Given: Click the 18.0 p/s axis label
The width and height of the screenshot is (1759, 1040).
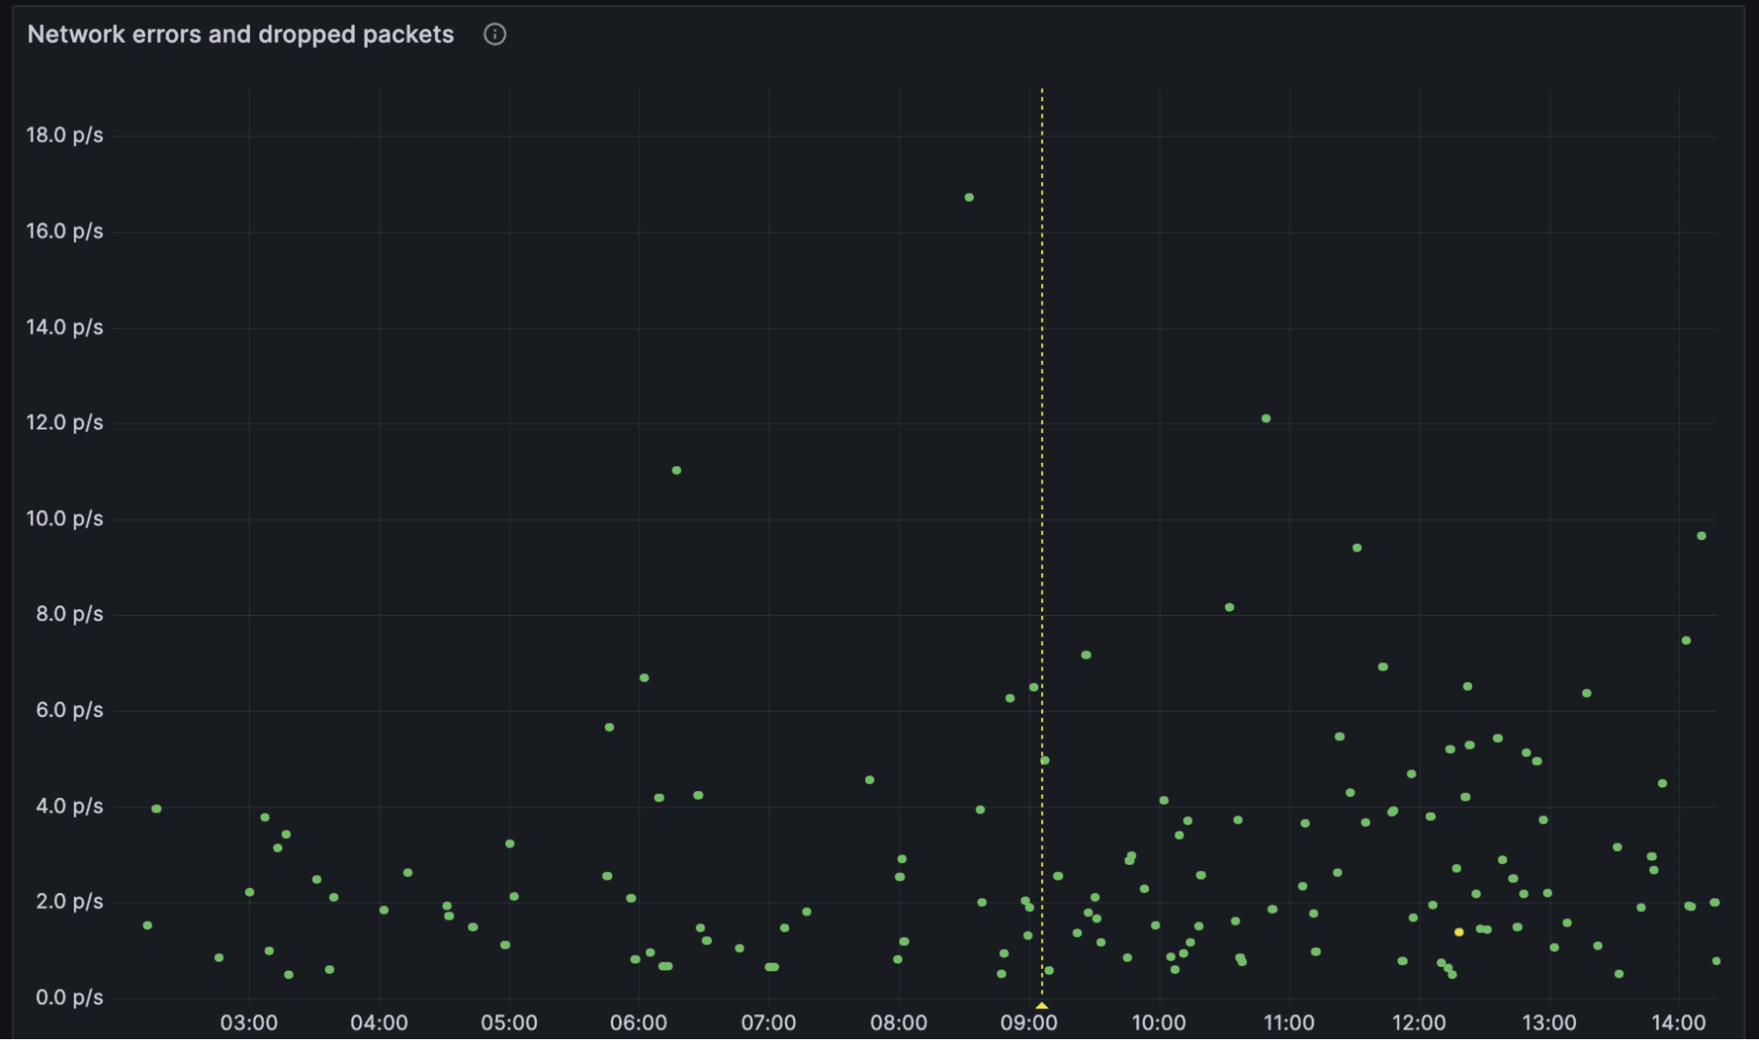Looking at the screenshot, I should pos(64,135).
